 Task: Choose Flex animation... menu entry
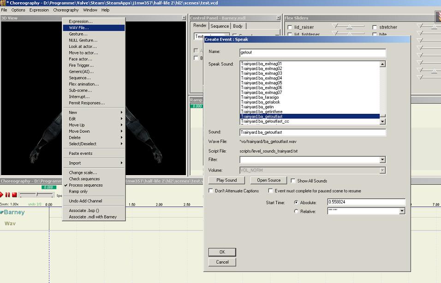94,84
